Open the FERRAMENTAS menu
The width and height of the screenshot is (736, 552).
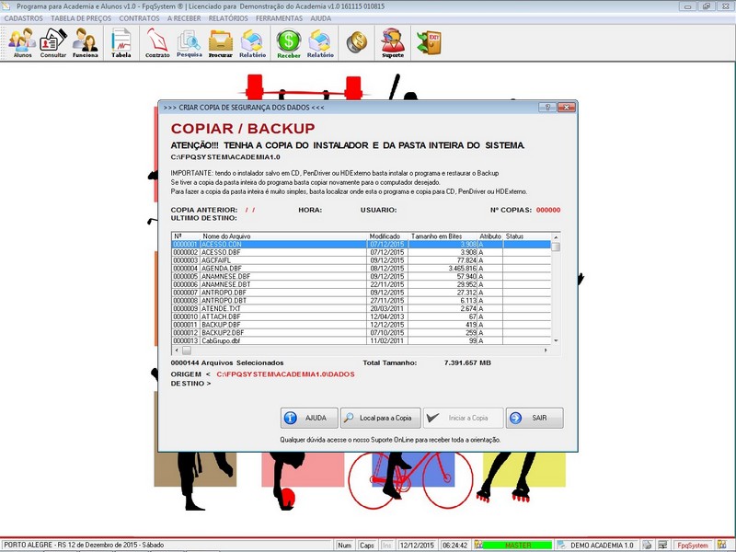[280, 18]
